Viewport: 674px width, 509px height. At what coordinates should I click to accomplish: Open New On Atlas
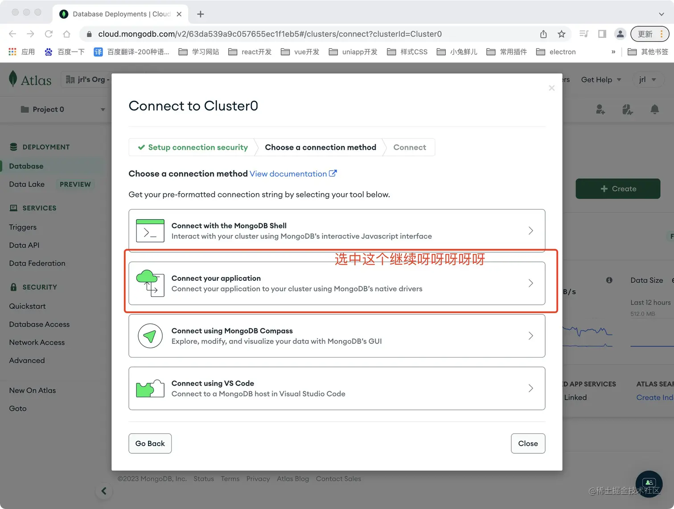(x=33, y=390)
